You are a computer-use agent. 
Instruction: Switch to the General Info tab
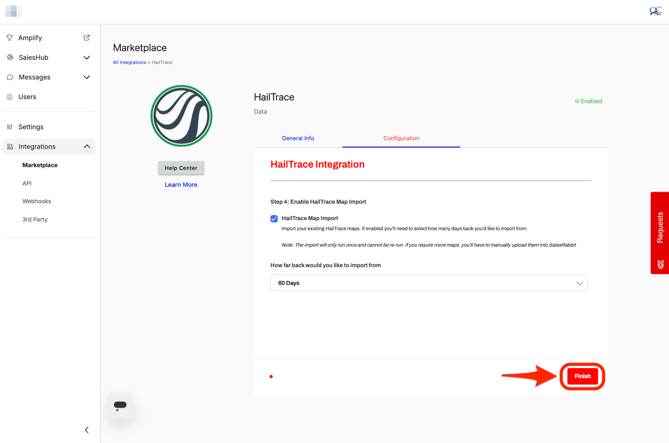coord(298,138)
